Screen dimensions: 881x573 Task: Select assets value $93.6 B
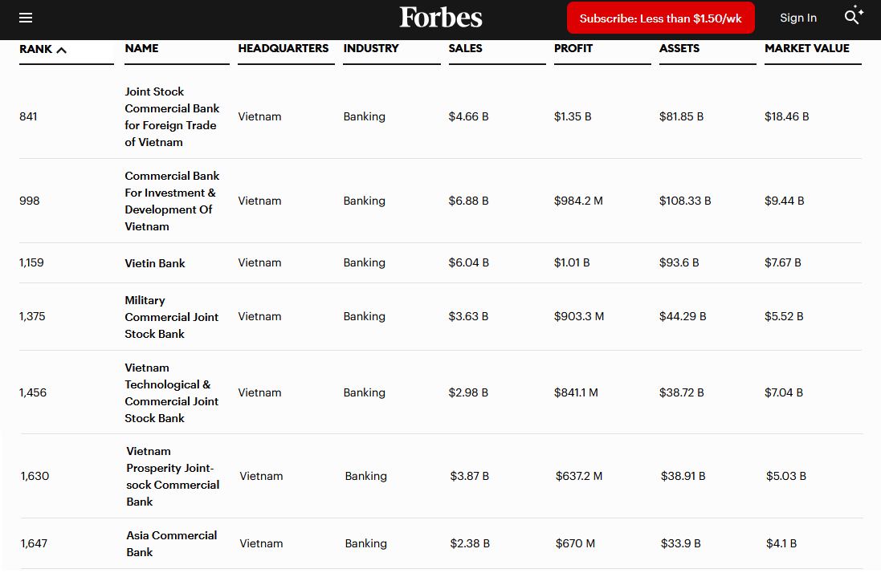pyautogui.click(x=679, y=262)
